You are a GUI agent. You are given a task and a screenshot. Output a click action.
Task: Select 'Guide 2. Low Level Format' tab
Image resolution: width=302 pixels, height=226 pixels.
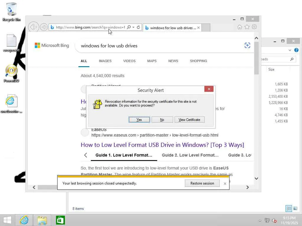click(x=190, y=155)
